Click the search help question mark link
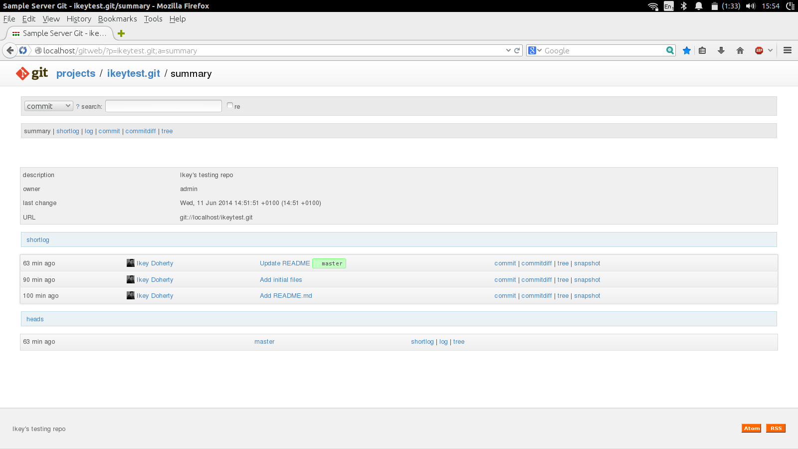The width and height of the screenshot is (798, 449). click(78, 107)
